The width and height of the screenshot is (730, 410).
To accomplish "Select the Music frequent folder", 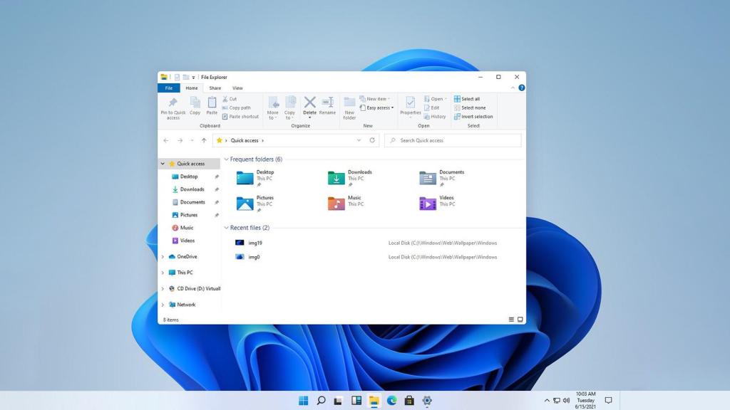I will coord(346,204).
